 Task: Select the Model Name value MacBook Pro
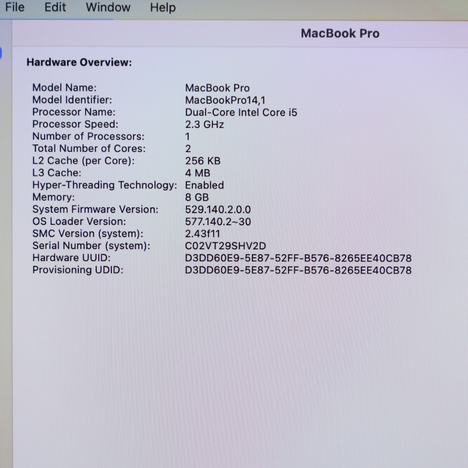[217, 88]
